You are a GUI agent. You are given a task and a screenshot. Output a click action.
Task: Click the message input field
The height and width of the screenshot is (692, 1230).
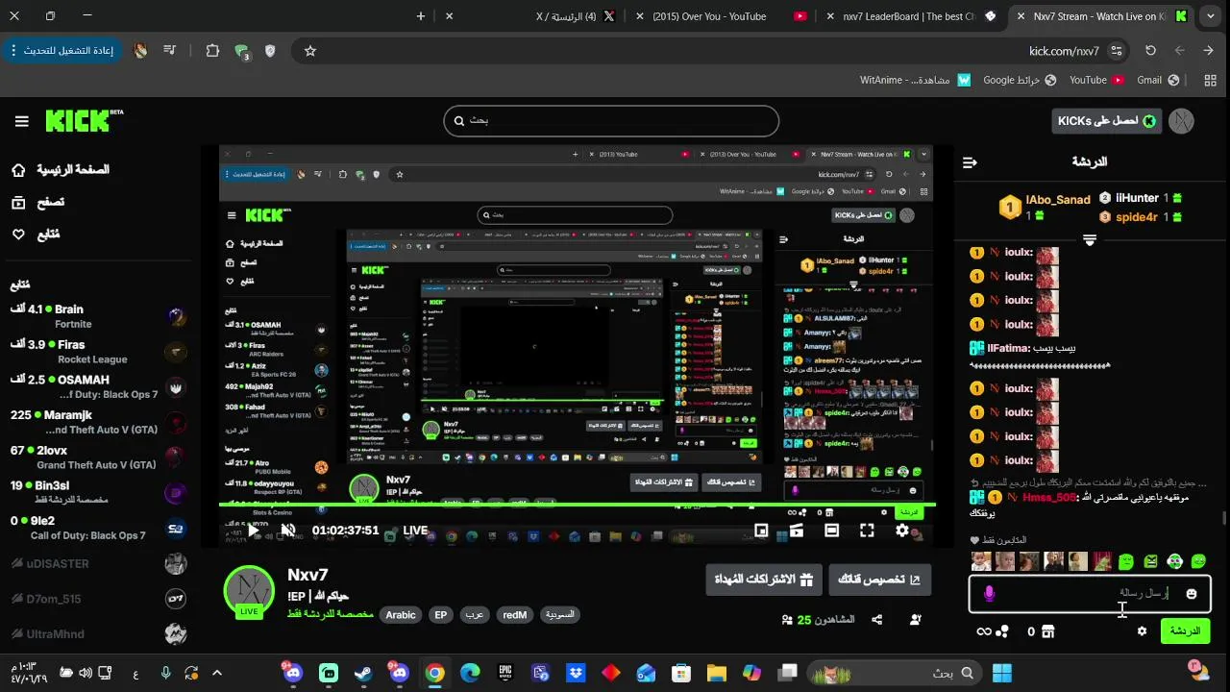coord(1090,594)
